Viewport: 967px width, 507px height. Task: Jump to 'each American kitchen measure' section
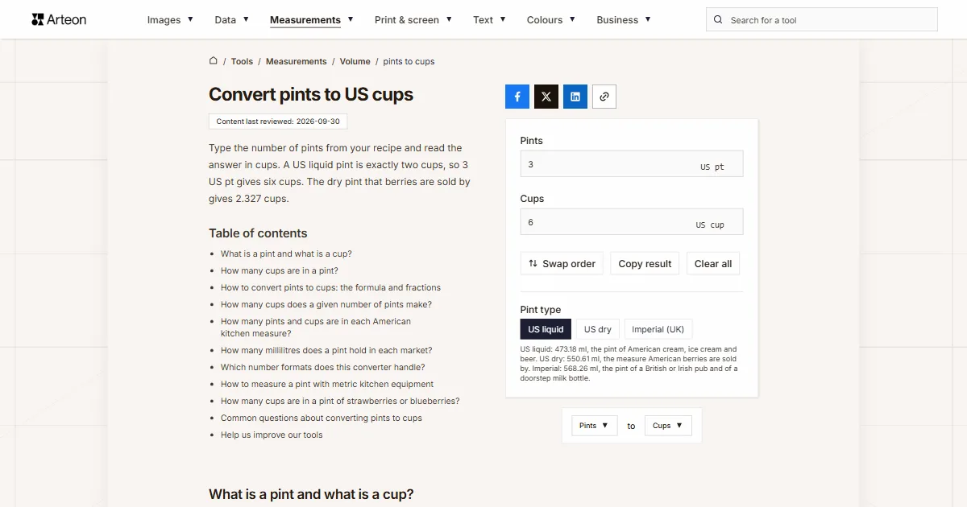click(x=316, y=327)
